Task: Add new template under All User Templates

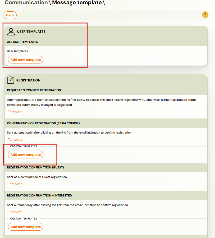Action: pyautogui.click(x=25, y=60)
